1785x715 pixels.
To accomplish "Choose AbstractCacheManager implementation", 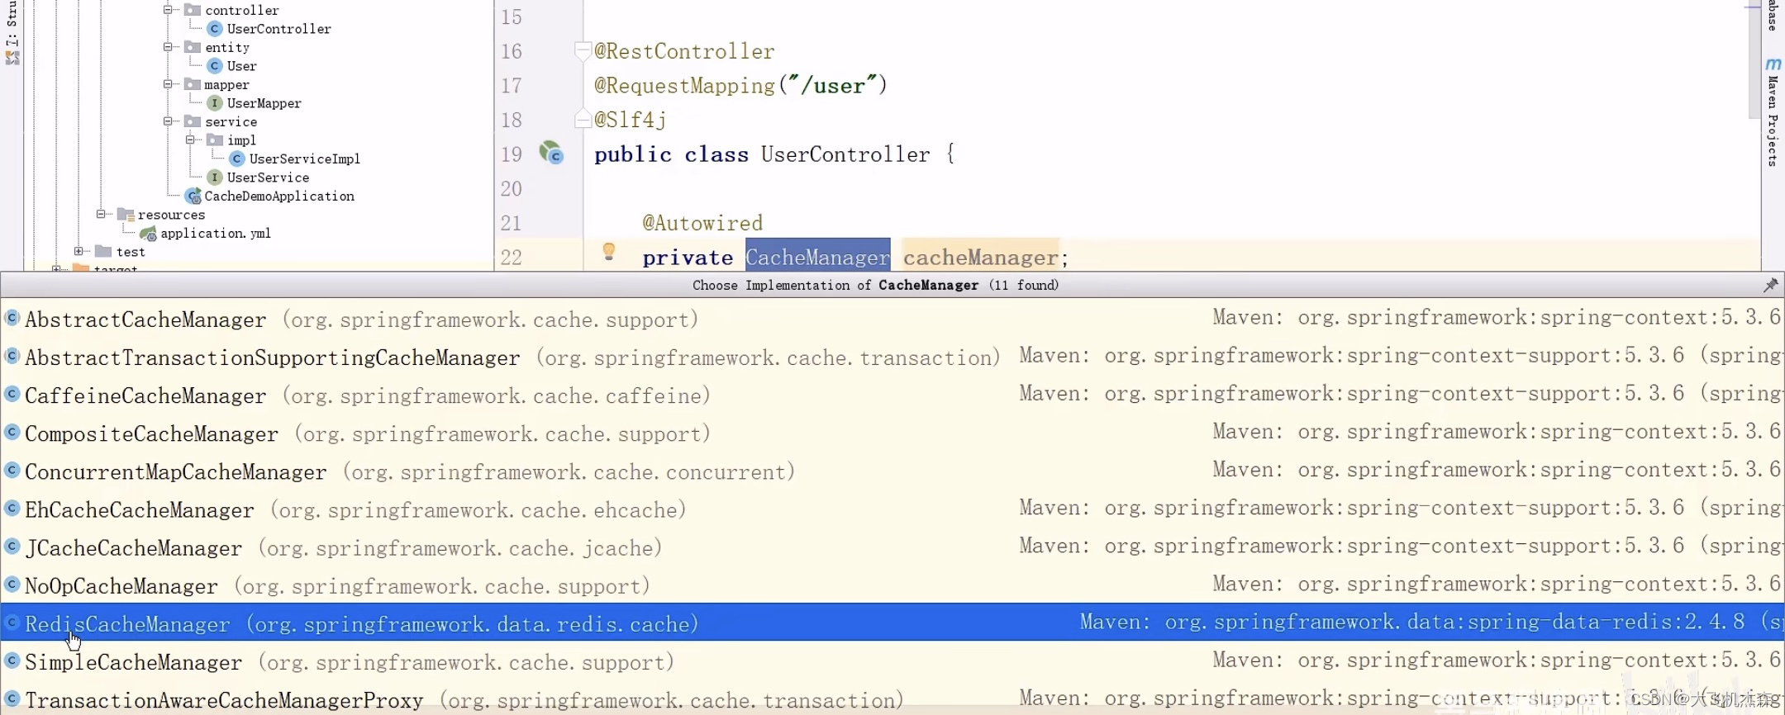I will pyautogui.click(x=892, y=320).
